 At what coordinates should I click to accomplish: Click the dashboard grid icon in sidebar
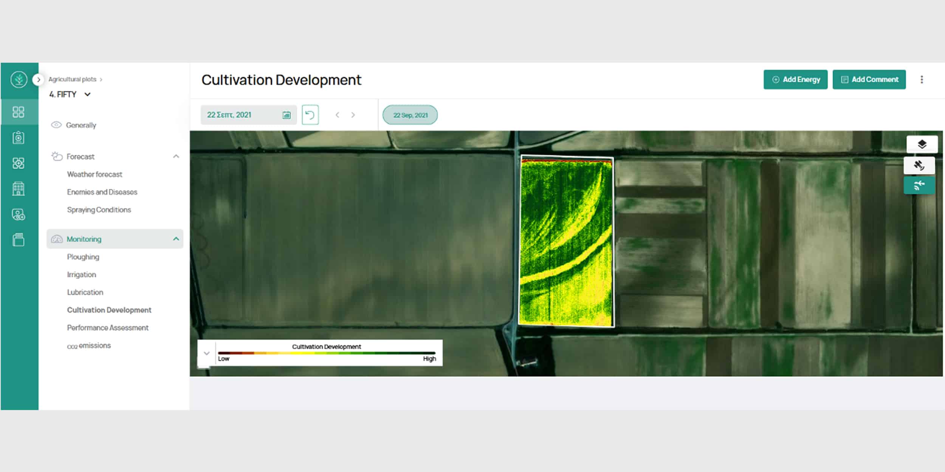18,112
